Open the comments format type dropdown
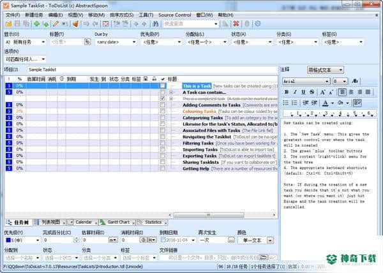Image resolution: width=383 pixels, height=273 pixels. point(326,70)
